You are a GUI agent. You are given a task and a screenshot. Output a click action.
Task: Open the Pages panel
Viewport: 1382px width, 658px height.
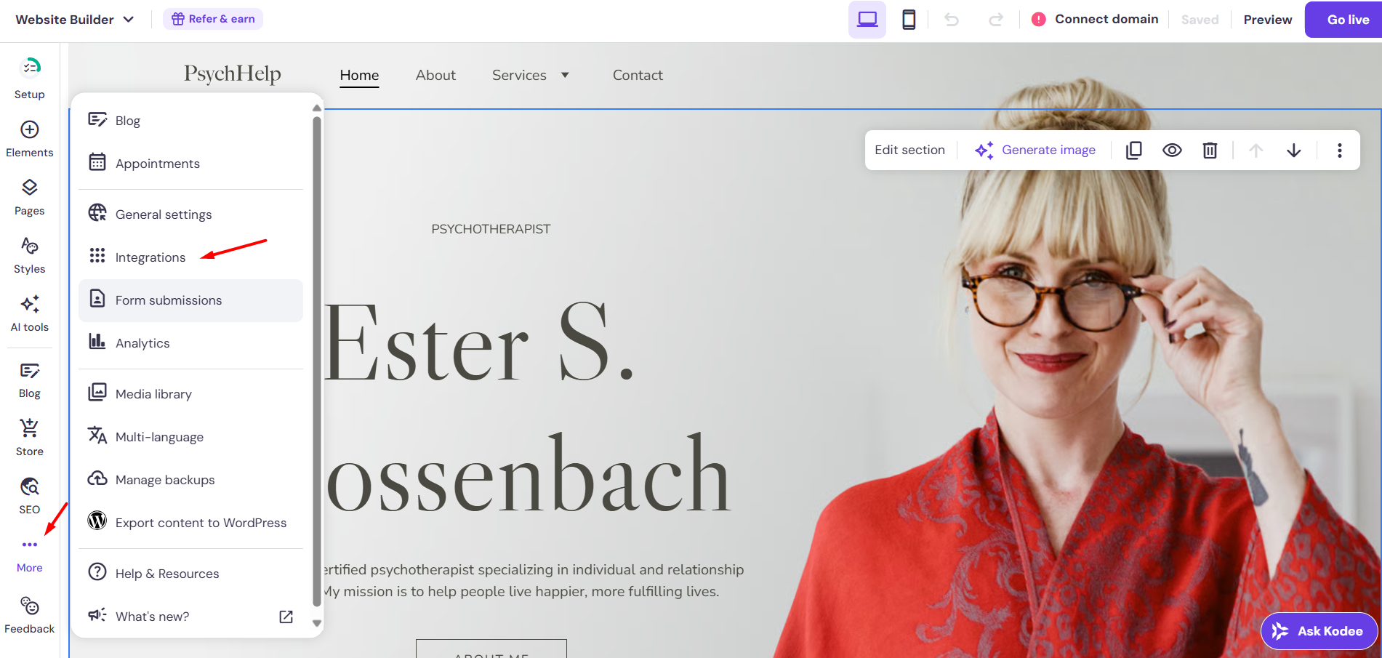point(29,197)
